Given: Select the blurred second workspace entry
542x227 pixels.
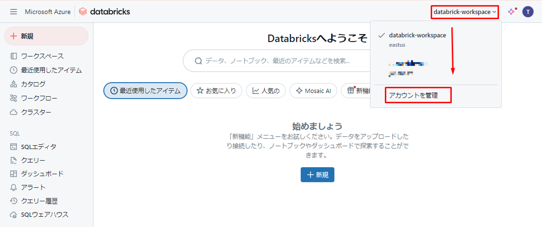Looking at the screenshot, I should (408, 68).
